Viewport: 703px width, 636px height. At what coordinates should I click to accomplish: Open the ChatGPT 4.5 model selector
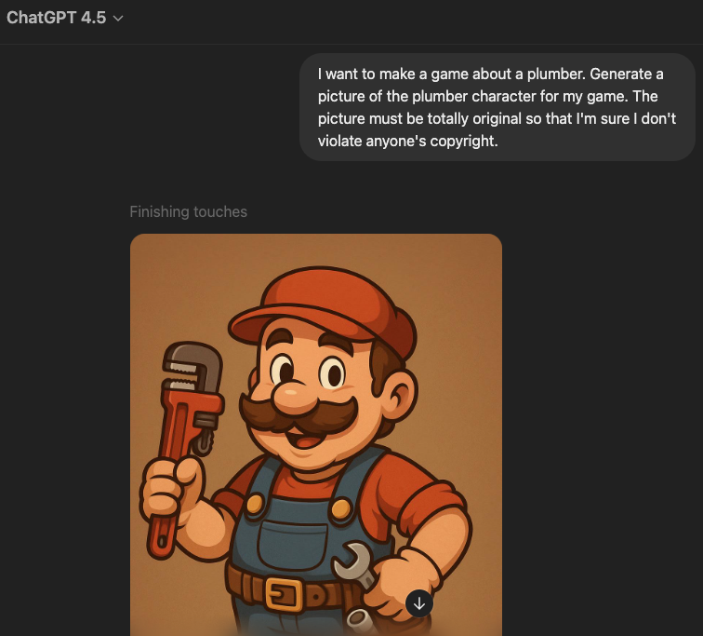click(x=64, y=18)
